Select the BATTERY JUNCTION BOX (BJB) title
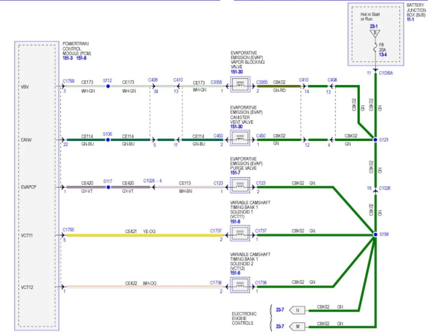This screenshot has height=332, width=428. click(x=416, y=10)
